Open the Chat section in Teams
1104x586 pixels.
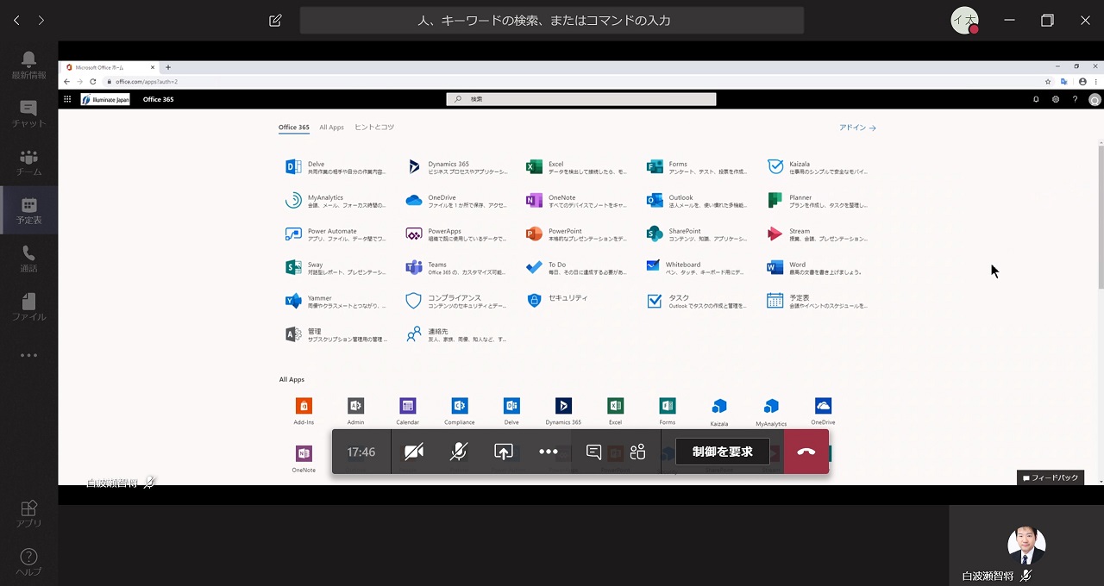(28, 114)
